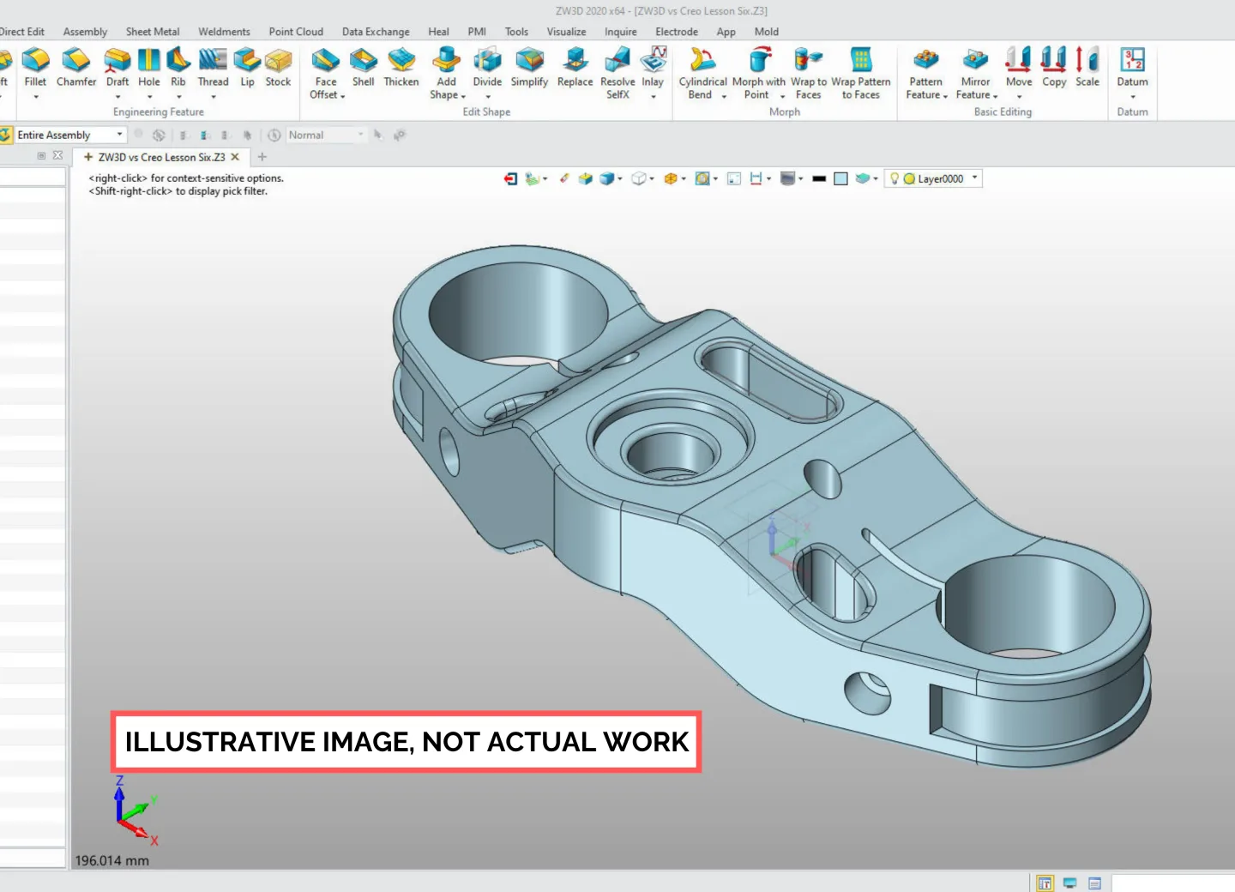Use the Shell tool
The width and height of the screenshot is (1235, 892).
364,67
